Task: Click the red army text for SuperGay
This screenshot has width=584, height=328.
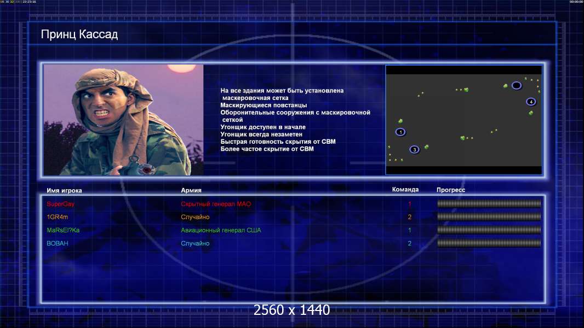Action: pyautogui.click(x=216, y=204)
